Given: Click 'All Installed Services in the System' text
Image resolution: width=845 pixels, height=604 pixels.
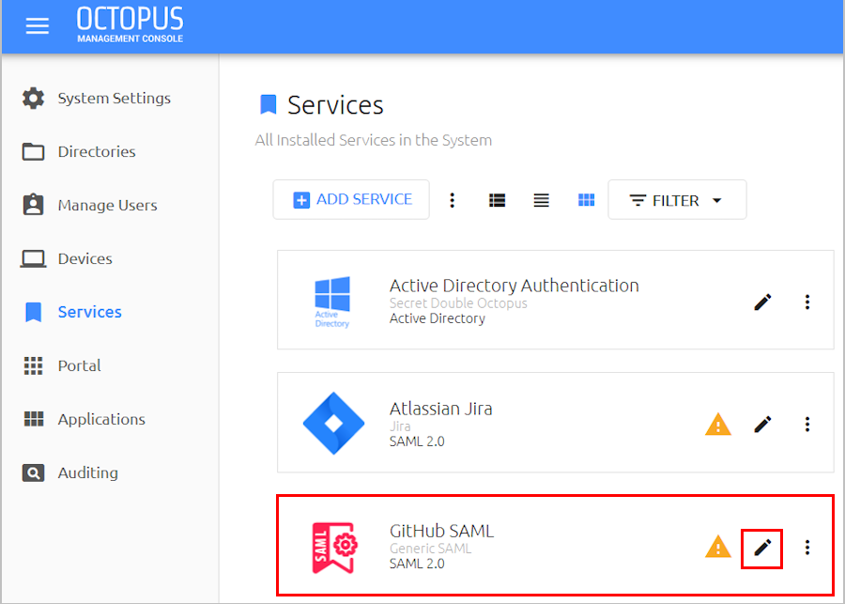Looking at the screenshot, I should tap(374, 140).
